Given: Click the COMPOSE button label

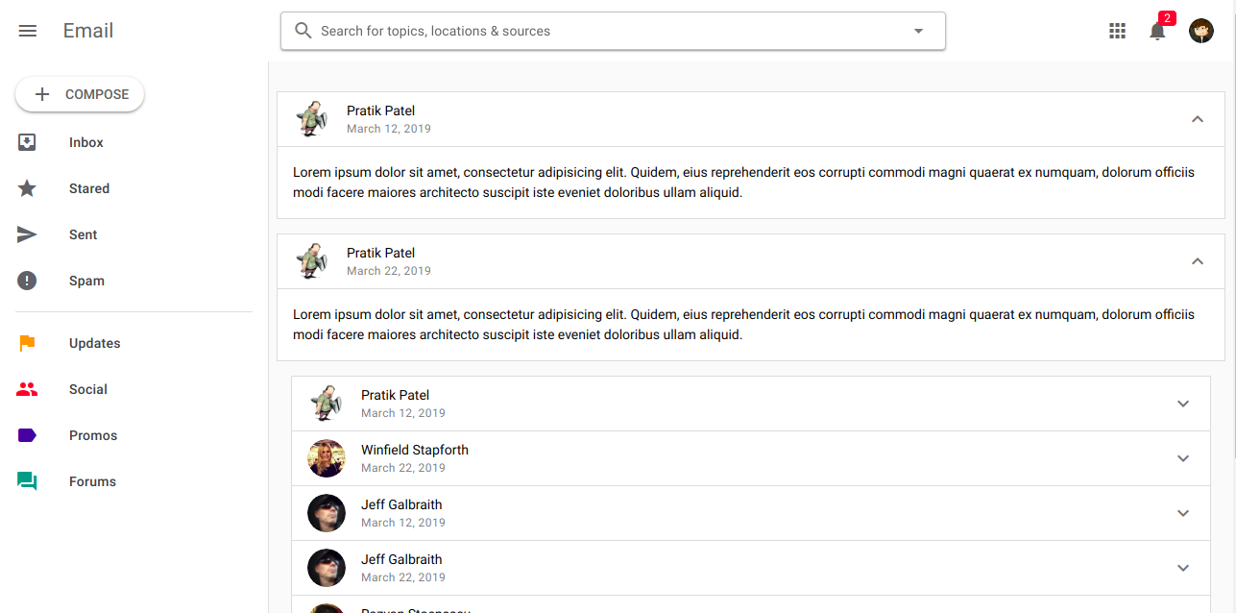Looking at the screenshot, I should pos(97,94).
